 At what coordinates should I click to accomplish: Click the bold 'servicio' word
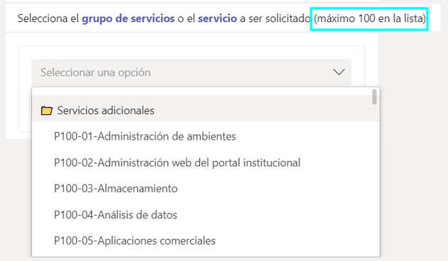[x=218, y=18]
